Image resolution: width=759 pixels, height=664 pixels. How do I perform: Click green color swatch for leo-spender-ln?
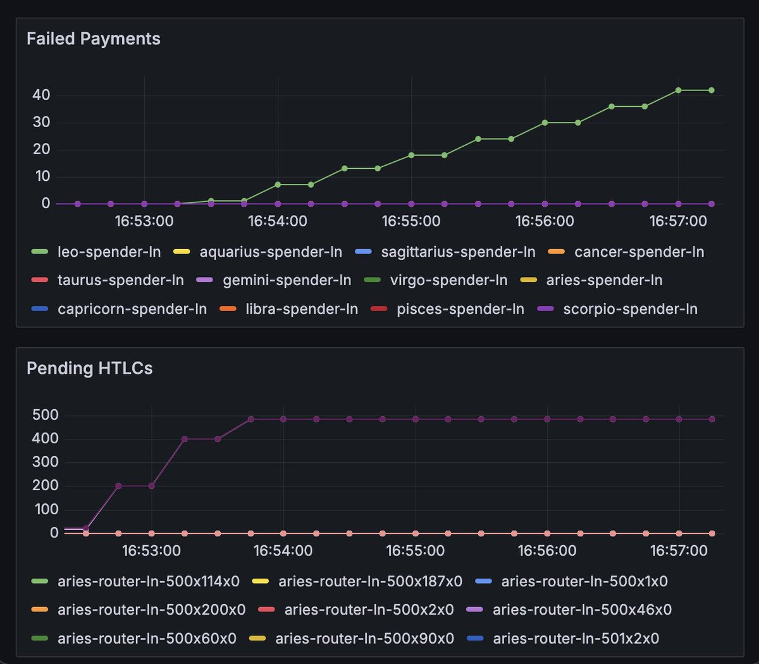39,252
